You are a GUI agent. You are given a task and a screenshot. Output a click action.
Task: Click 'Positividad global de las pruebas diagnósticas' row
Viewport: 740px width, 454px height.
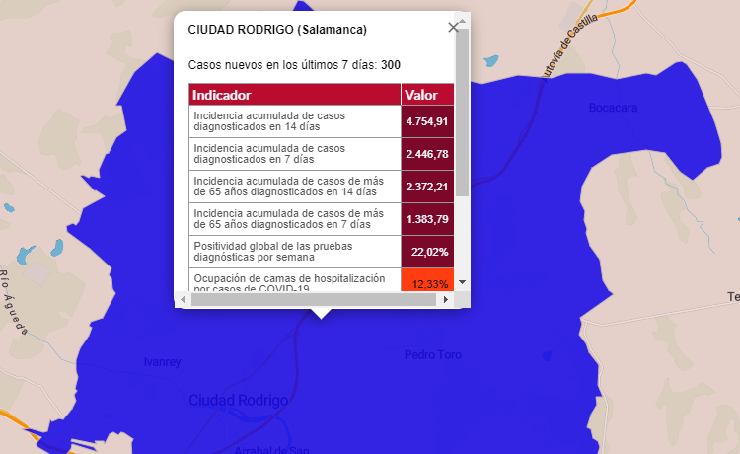coord(295,252)
